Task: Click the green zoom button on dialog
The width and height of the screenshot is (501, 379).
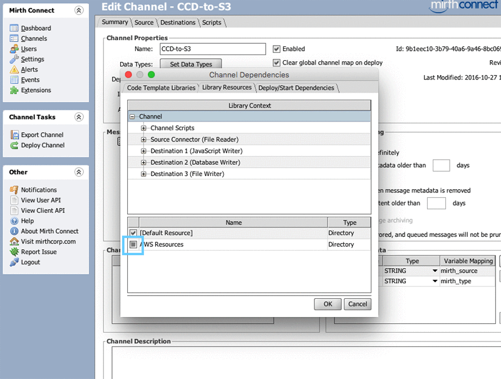Action: [152, 75]
